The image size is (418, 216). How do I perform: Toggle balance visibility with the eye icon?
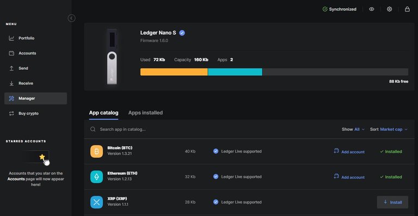pyautogui.click(x=372, y=9)
